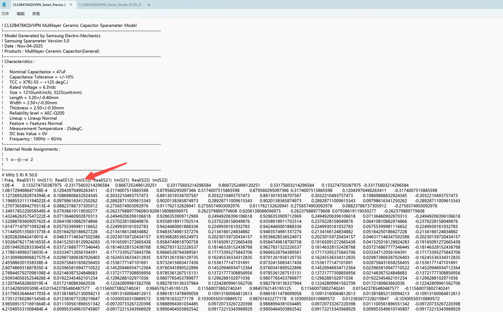Viewport: 503px width, 312px height.
Task: Click the 'Date : Nov-04-2025' line
Action: tap(22, 46)
